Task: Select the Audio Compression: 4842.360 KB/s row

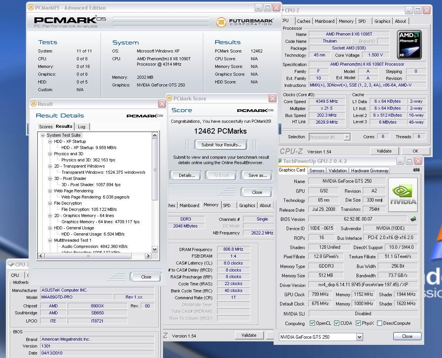Action: 94,246
